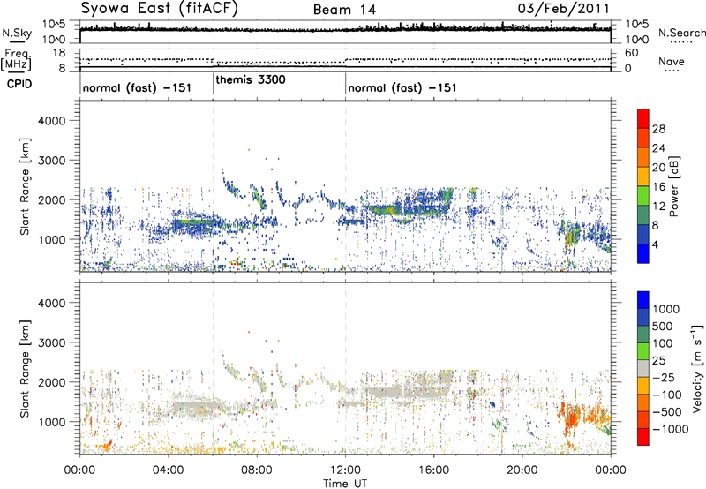
Task: Click 'normal (fast) -151' label beginning at 00:00
Action: pyautogui.click(x=137, y=87)
